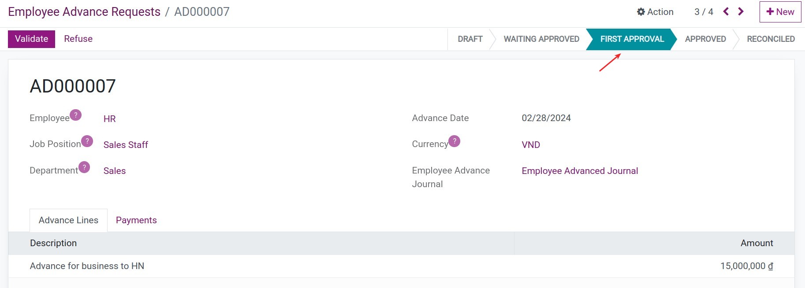
Task: Click the Department help question mark icon
Action: pyautogui.click(x=84, y=167)
